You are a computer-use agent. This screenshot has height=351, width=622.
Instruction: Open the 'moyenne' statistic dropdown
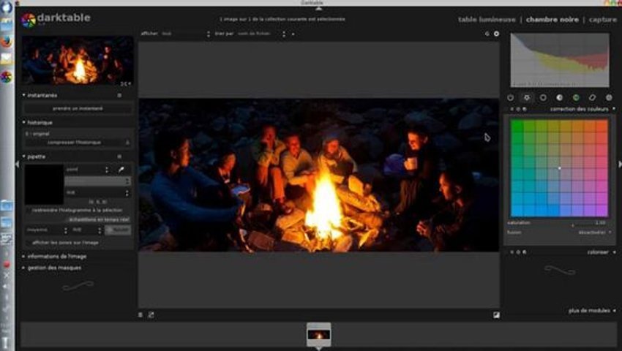[46, 230]
